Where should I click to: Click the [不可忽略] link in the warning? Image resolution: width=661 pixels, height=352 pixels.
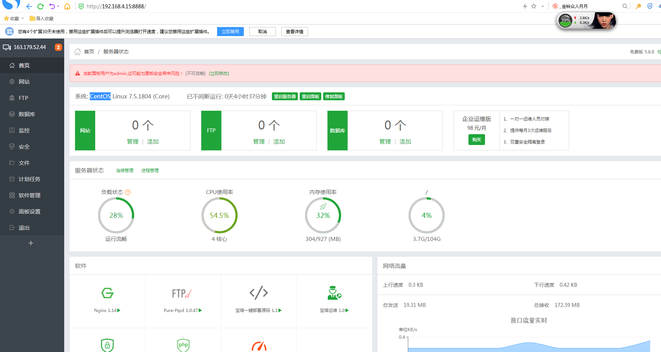click(x=195, y=74)
